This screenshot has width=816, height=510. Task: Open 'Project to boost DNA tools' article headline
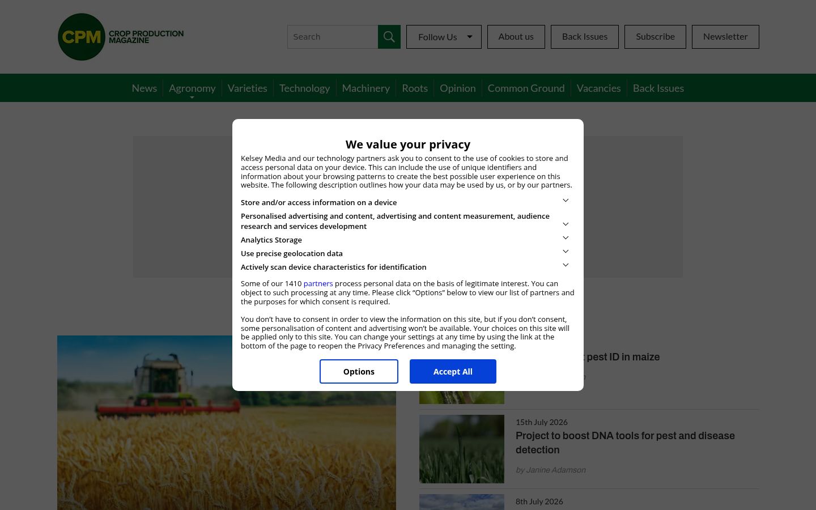tap(625, 443)
